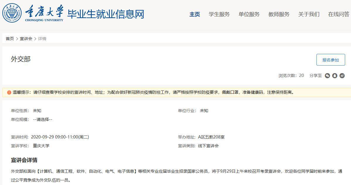Click the 单位行业 value 未知
Viewport: 351px width, 185px height.
tap(204, 111)
